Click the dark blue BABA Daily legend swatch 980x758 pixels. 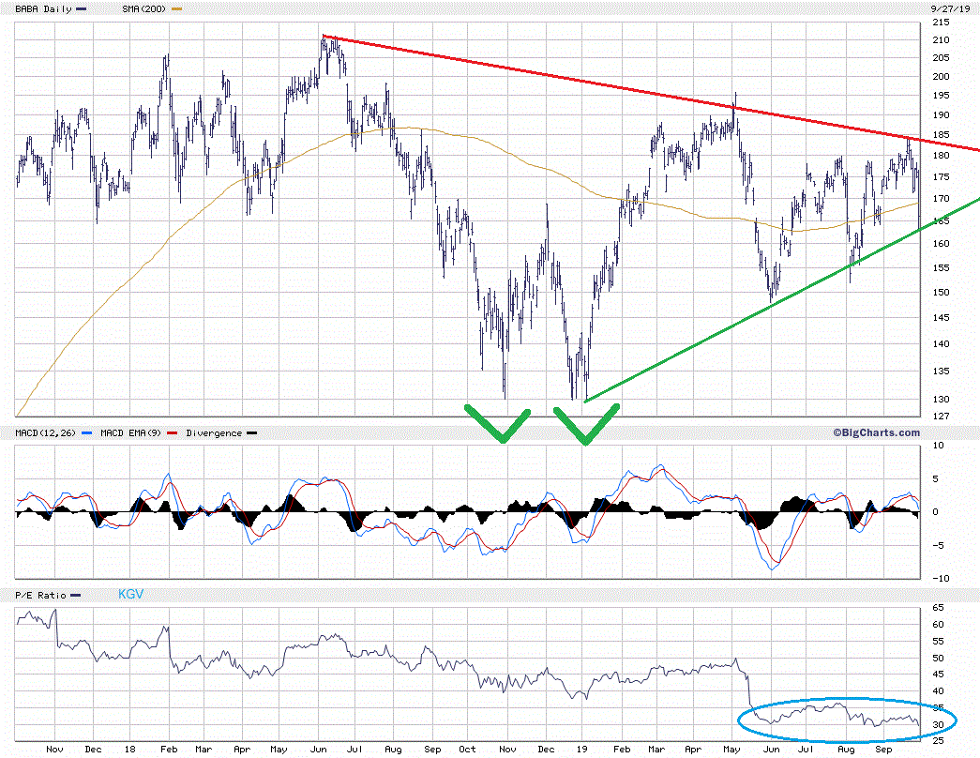(x=81, y=9)
